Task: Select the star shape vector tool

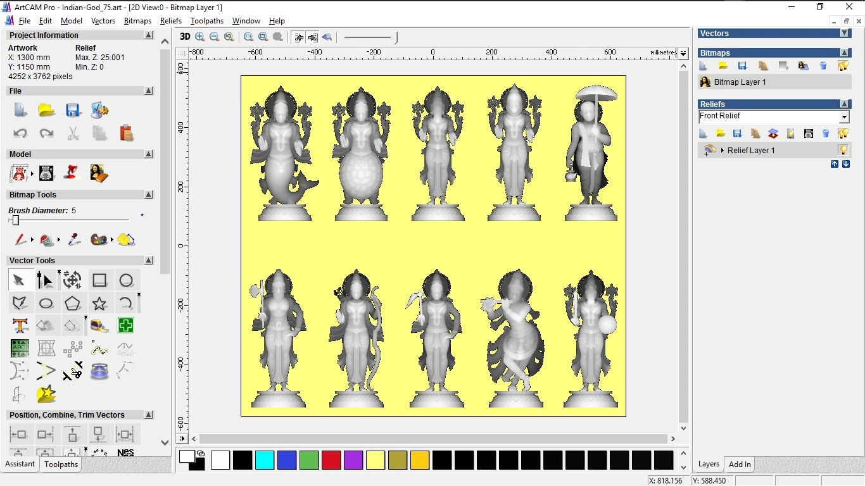Action: pyautogui.click(x=99, y=303)
